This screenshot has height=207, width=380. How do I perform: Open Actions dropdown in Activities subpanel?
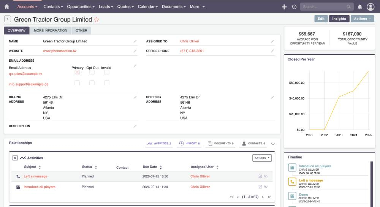pos(262,158)
